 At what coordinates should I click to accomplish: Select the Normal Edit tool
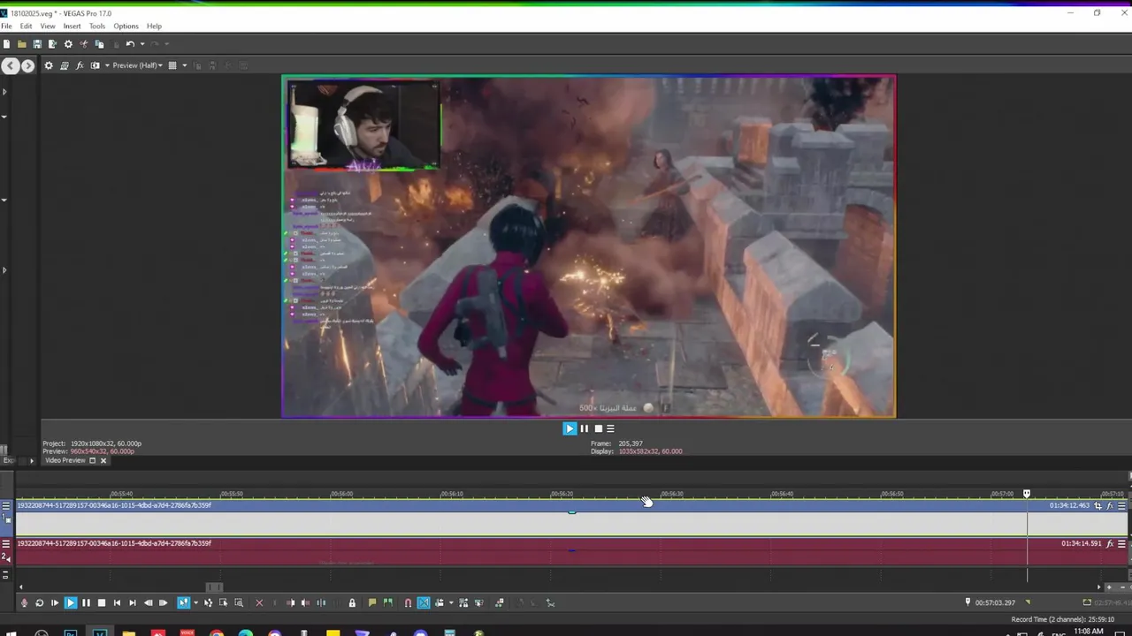[x=183, y=602]
